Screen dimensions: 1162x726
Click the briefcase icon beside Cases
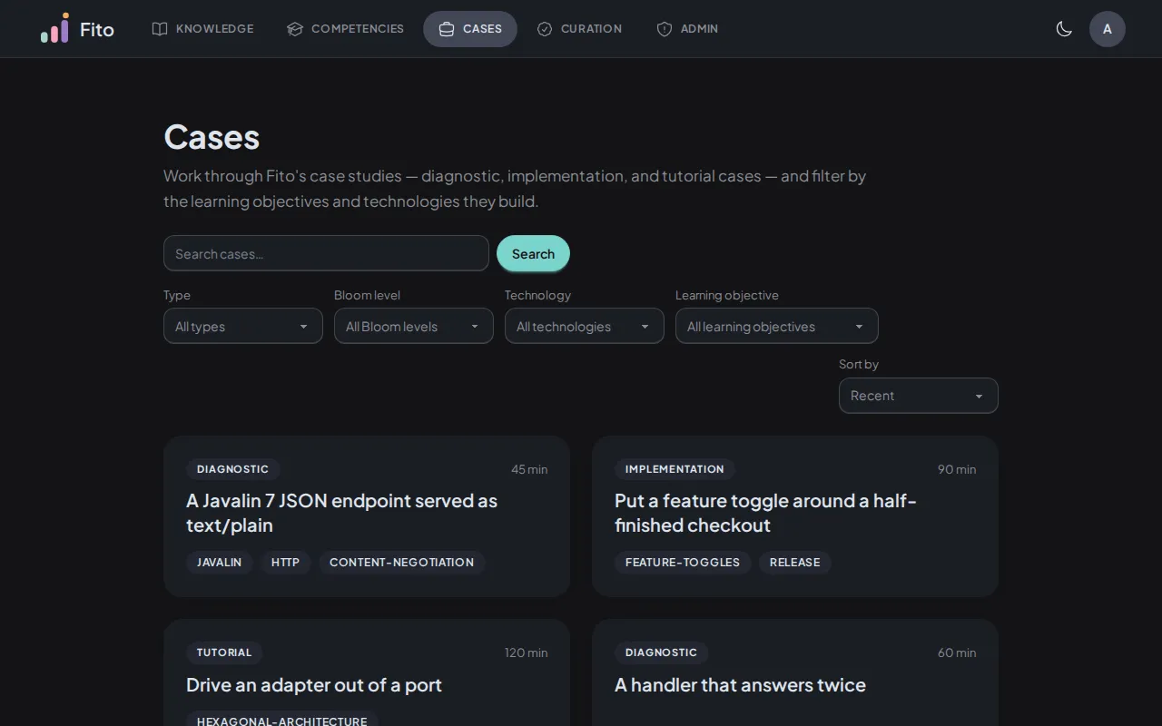click(x=447, y=29)
